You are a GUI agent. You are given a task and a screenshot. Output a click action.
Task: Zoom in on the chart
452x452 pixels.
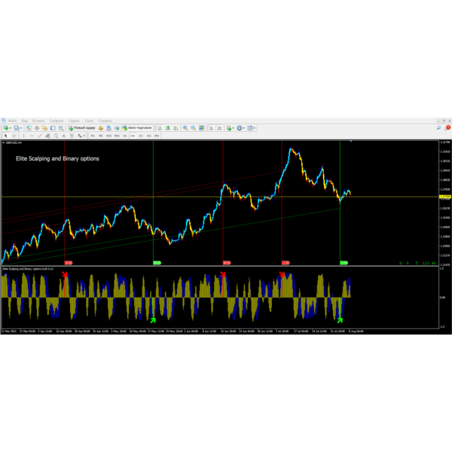tap(185, 128)
